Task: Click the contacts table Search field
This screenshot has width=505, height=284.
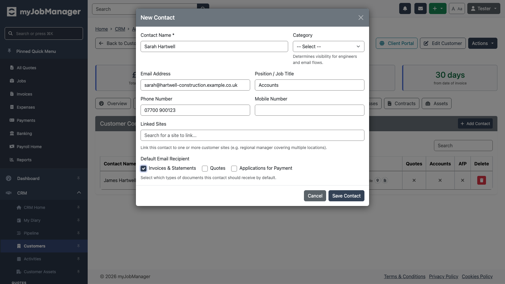Action: pyautogui.click(x=463, y=146)
